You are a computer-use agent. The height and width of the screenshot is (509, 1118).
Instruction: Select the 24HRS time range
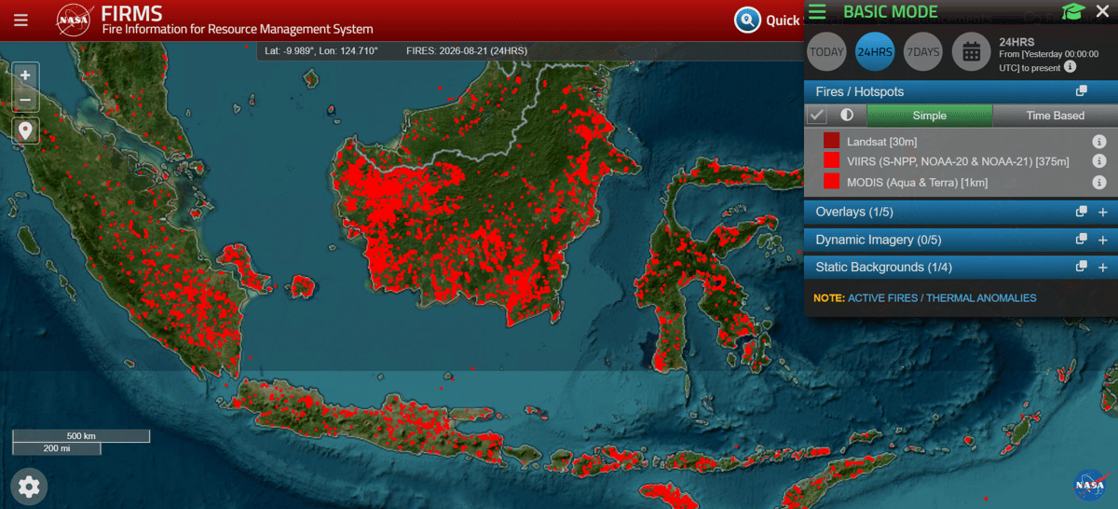point(875,52)
